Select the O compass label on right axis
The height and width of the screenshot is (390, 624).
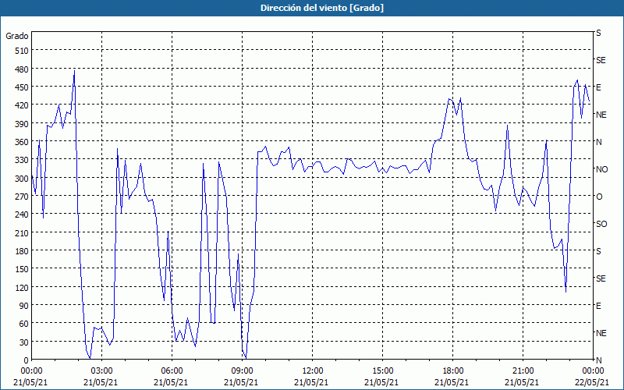599,197
